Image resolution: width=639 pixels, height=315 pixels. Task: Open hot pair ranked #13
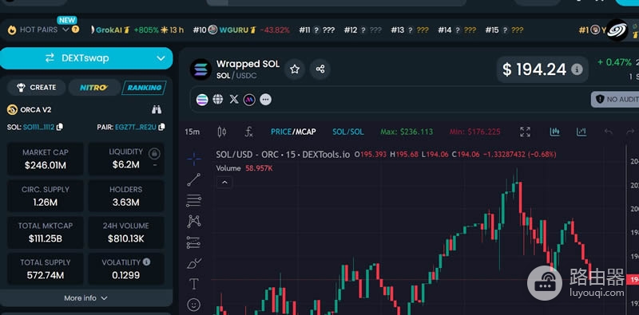pyautogui.click(x=410, y=30)
